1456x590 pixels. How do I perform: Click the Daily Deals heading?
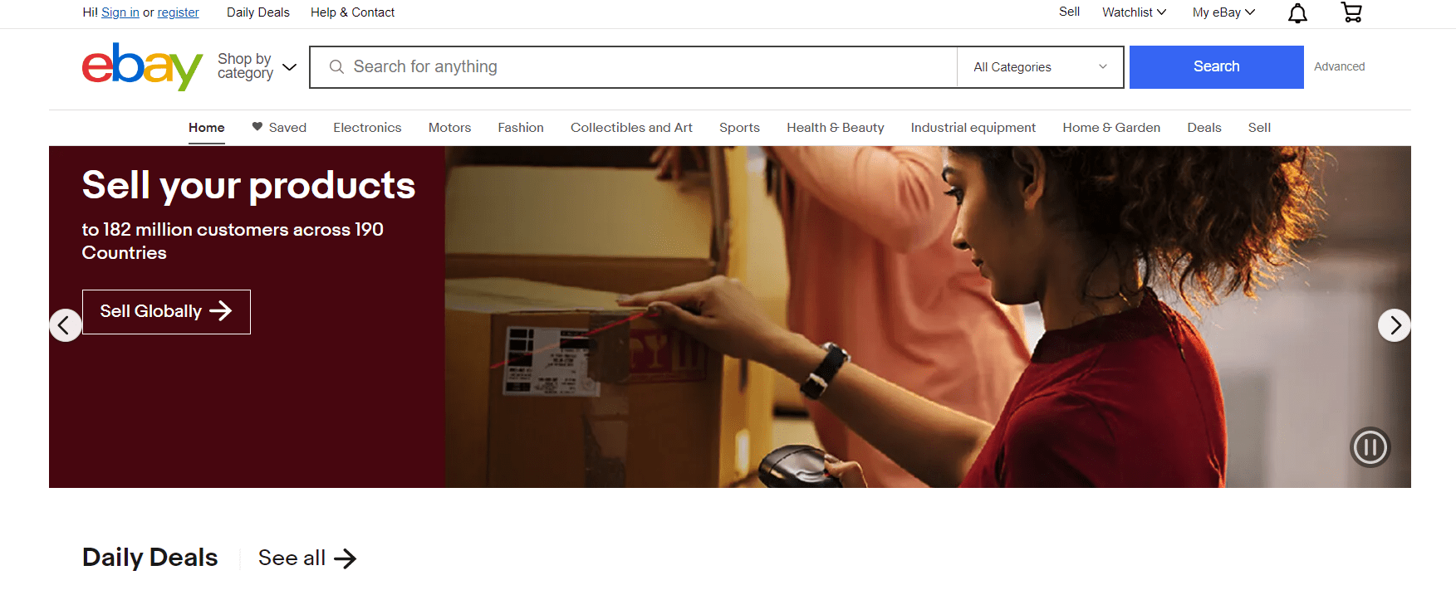click(150, 558)
